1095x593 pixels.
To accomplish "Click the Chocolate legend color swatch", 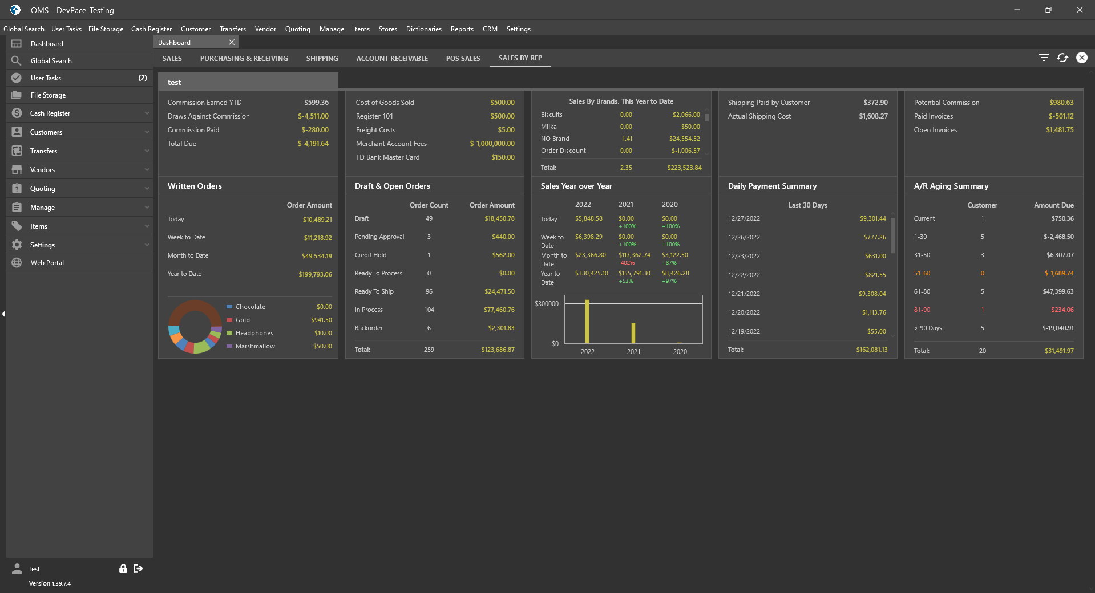I will [229, 307].
